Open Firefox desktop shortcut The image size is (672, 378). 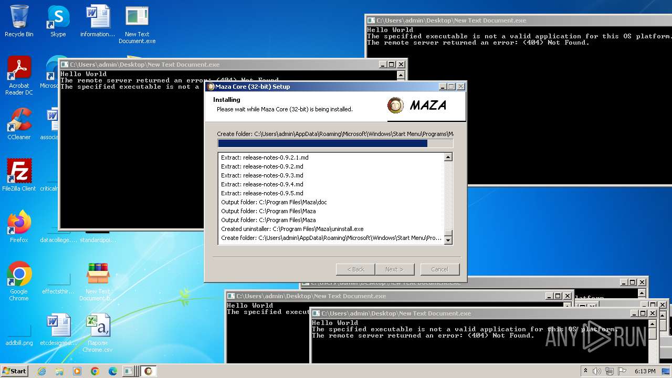tap(19, 227)
